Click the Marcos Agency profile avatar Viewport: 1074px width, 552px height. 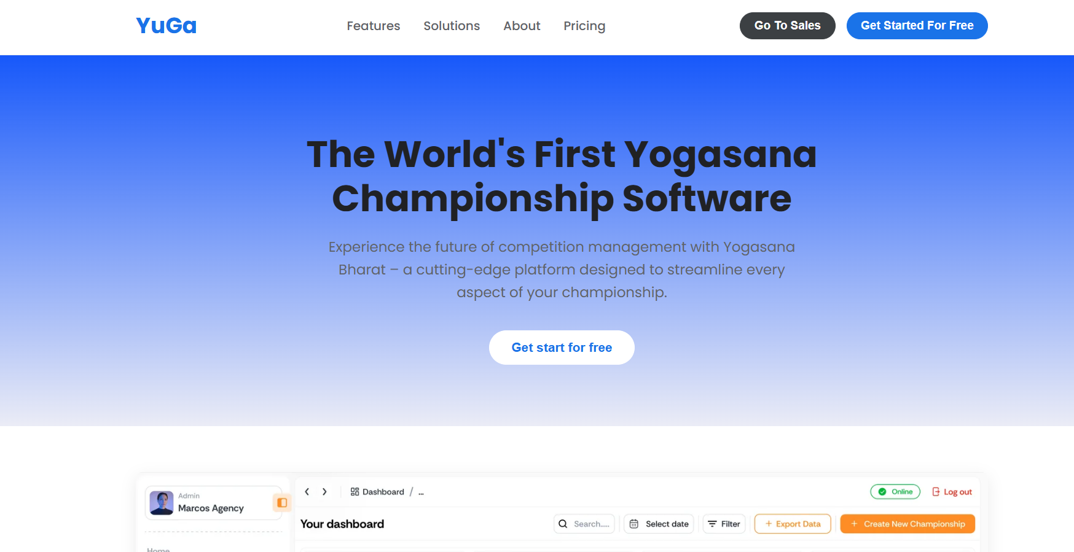tap(162, 503)
